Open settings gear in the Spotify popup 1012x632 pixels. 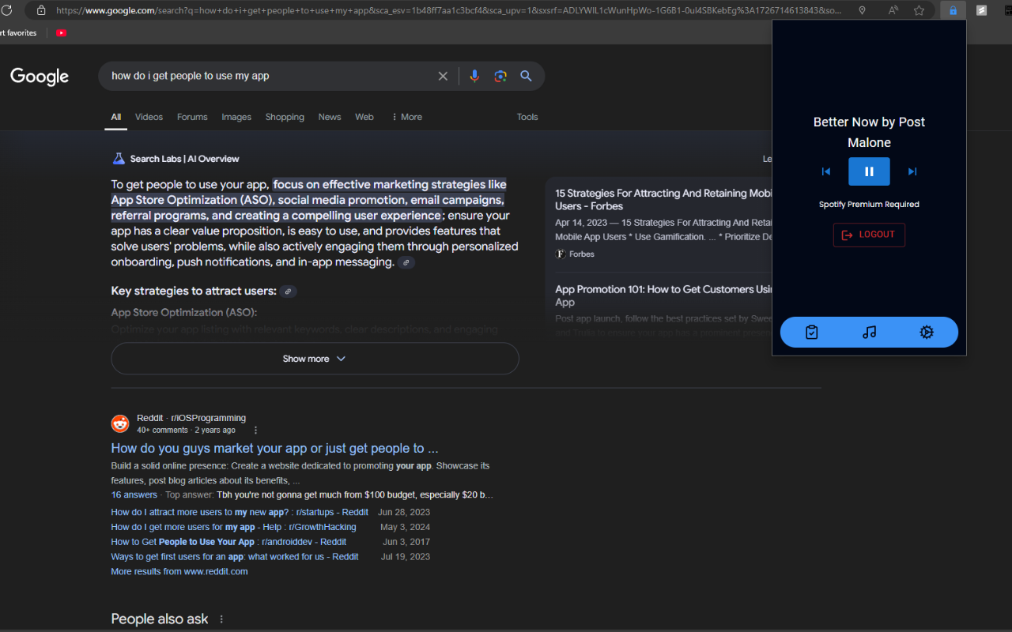tap(926, 332)
